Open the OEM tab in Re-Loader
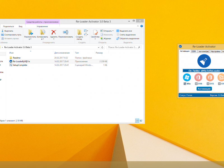This screenshot has width=224, height=168. 193,52
